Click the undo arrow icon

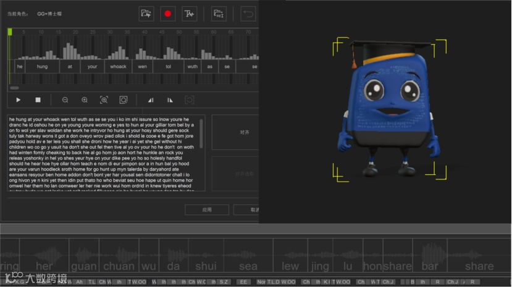pyautogui.click(x=248, y=14)
